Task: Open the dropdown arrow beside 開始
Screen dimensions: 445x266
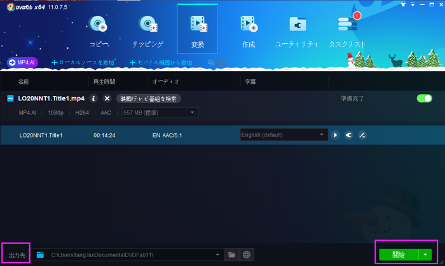Action: pos(425,255)
